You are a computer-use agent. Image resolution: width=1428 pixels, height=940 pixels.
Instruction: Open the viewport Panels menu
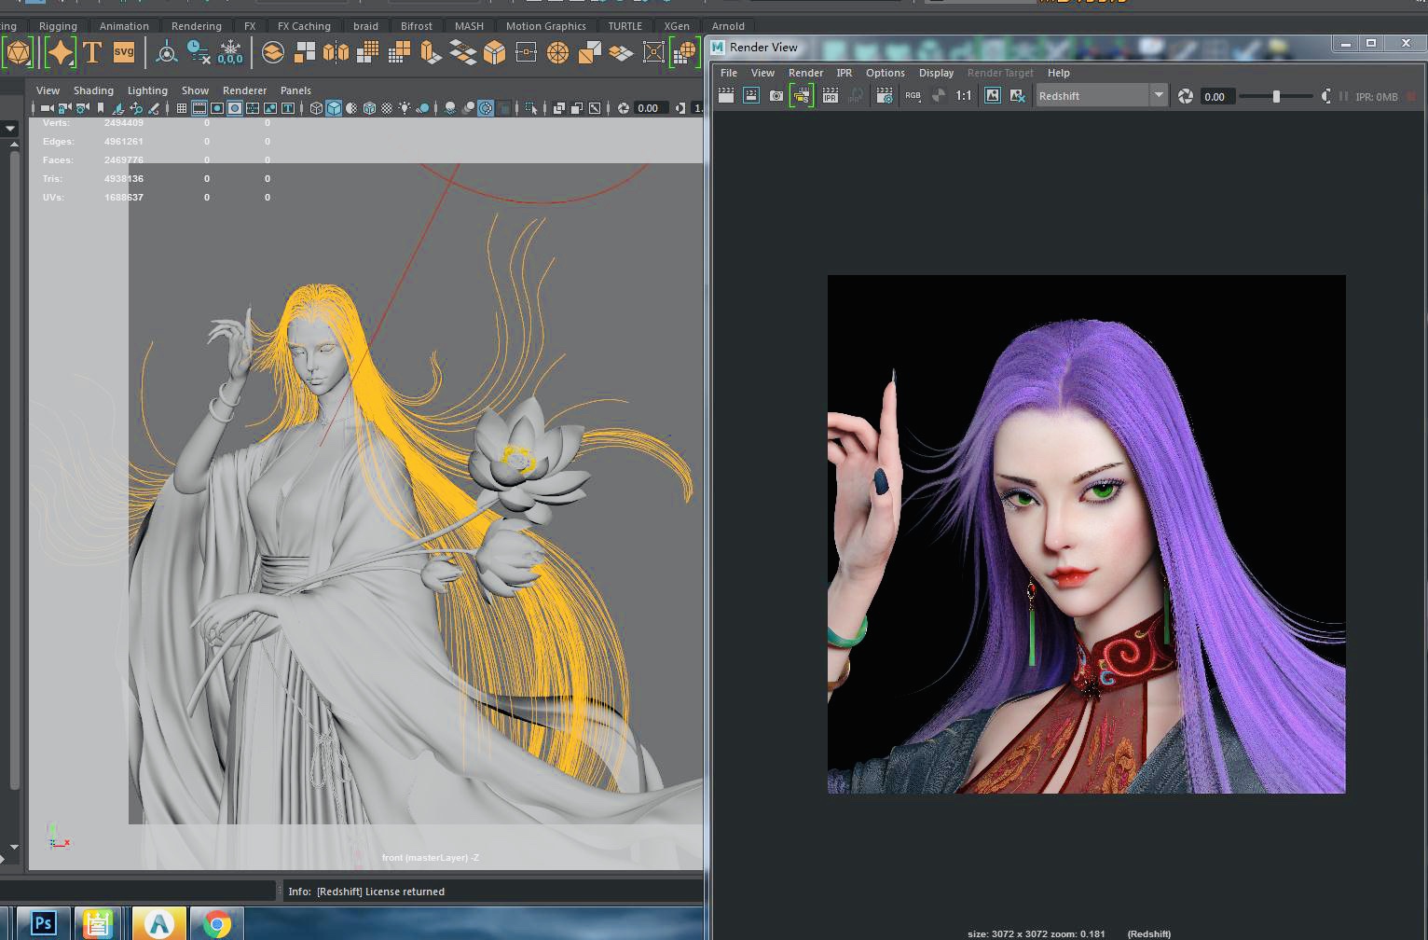(x=295, y=90)
